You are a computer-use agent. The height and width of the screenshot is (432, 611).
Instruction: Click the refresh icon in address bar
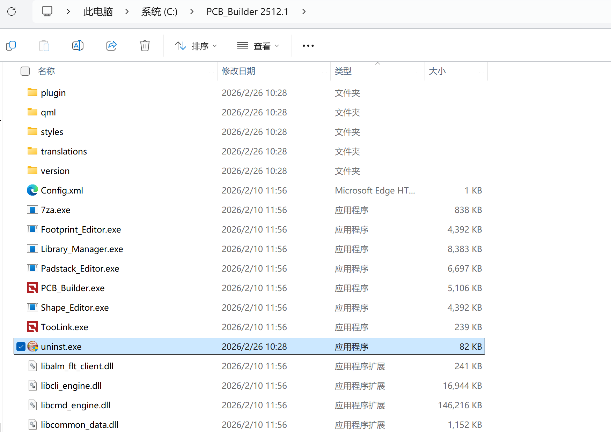(12, 12)
